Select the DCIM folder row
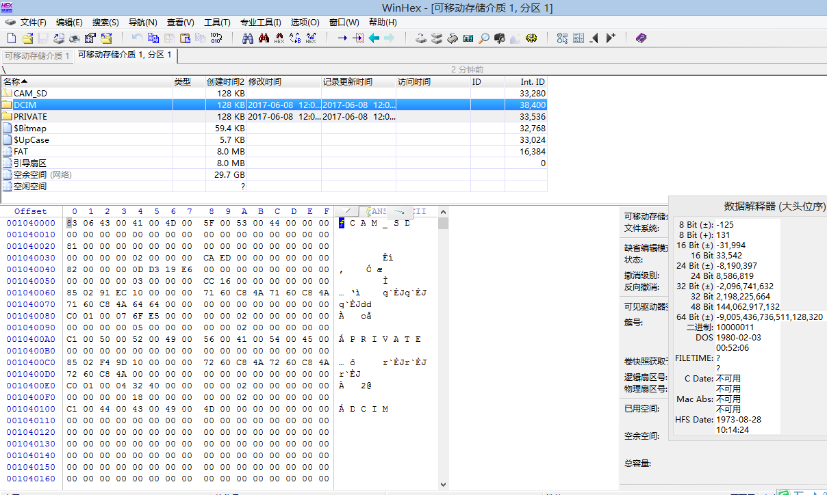 tap(274, 105)
